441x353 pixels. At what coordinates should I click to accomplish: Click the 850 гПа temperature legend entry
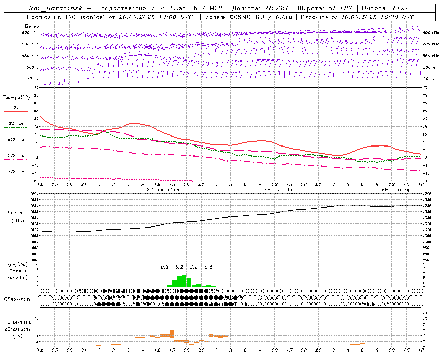pyautogui.click(x=16, y=140)
